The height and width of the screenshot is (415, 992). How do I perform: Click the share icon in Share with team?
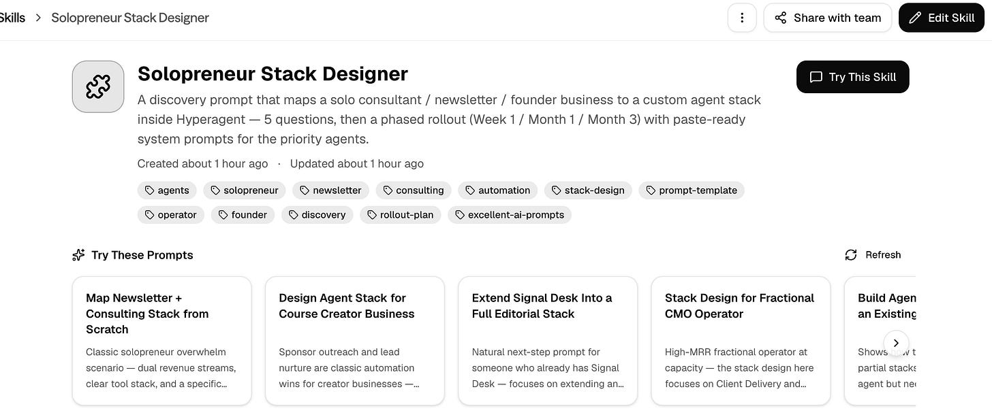click(781, 18)
